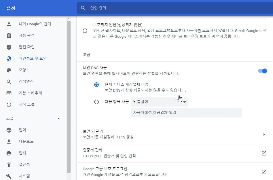The height and width of the screenshot is (180, 273).
Task: Click the printer icon for 인쇄
Action: (x=9, y=153)
